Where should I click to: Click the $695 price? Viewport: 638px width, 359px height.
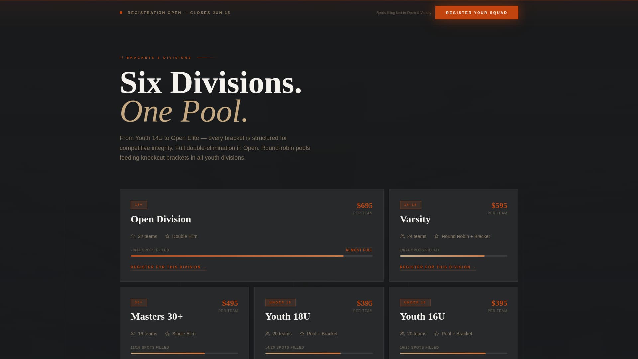[365, 205]
